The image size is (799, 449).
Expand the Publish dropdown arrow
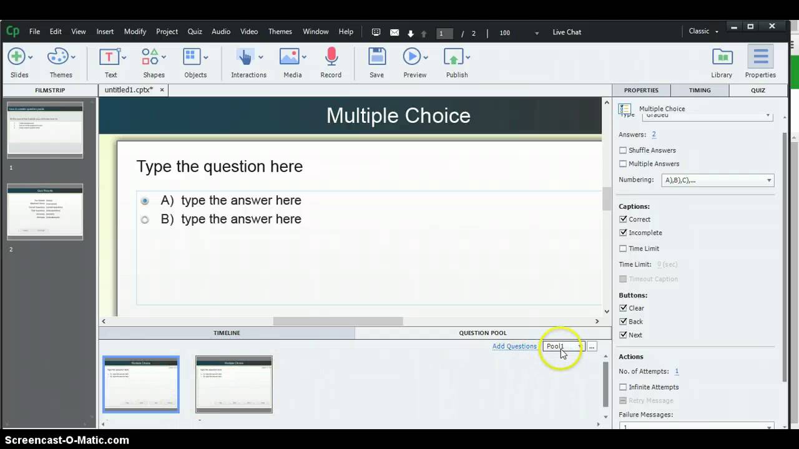[x=468, y=57]
